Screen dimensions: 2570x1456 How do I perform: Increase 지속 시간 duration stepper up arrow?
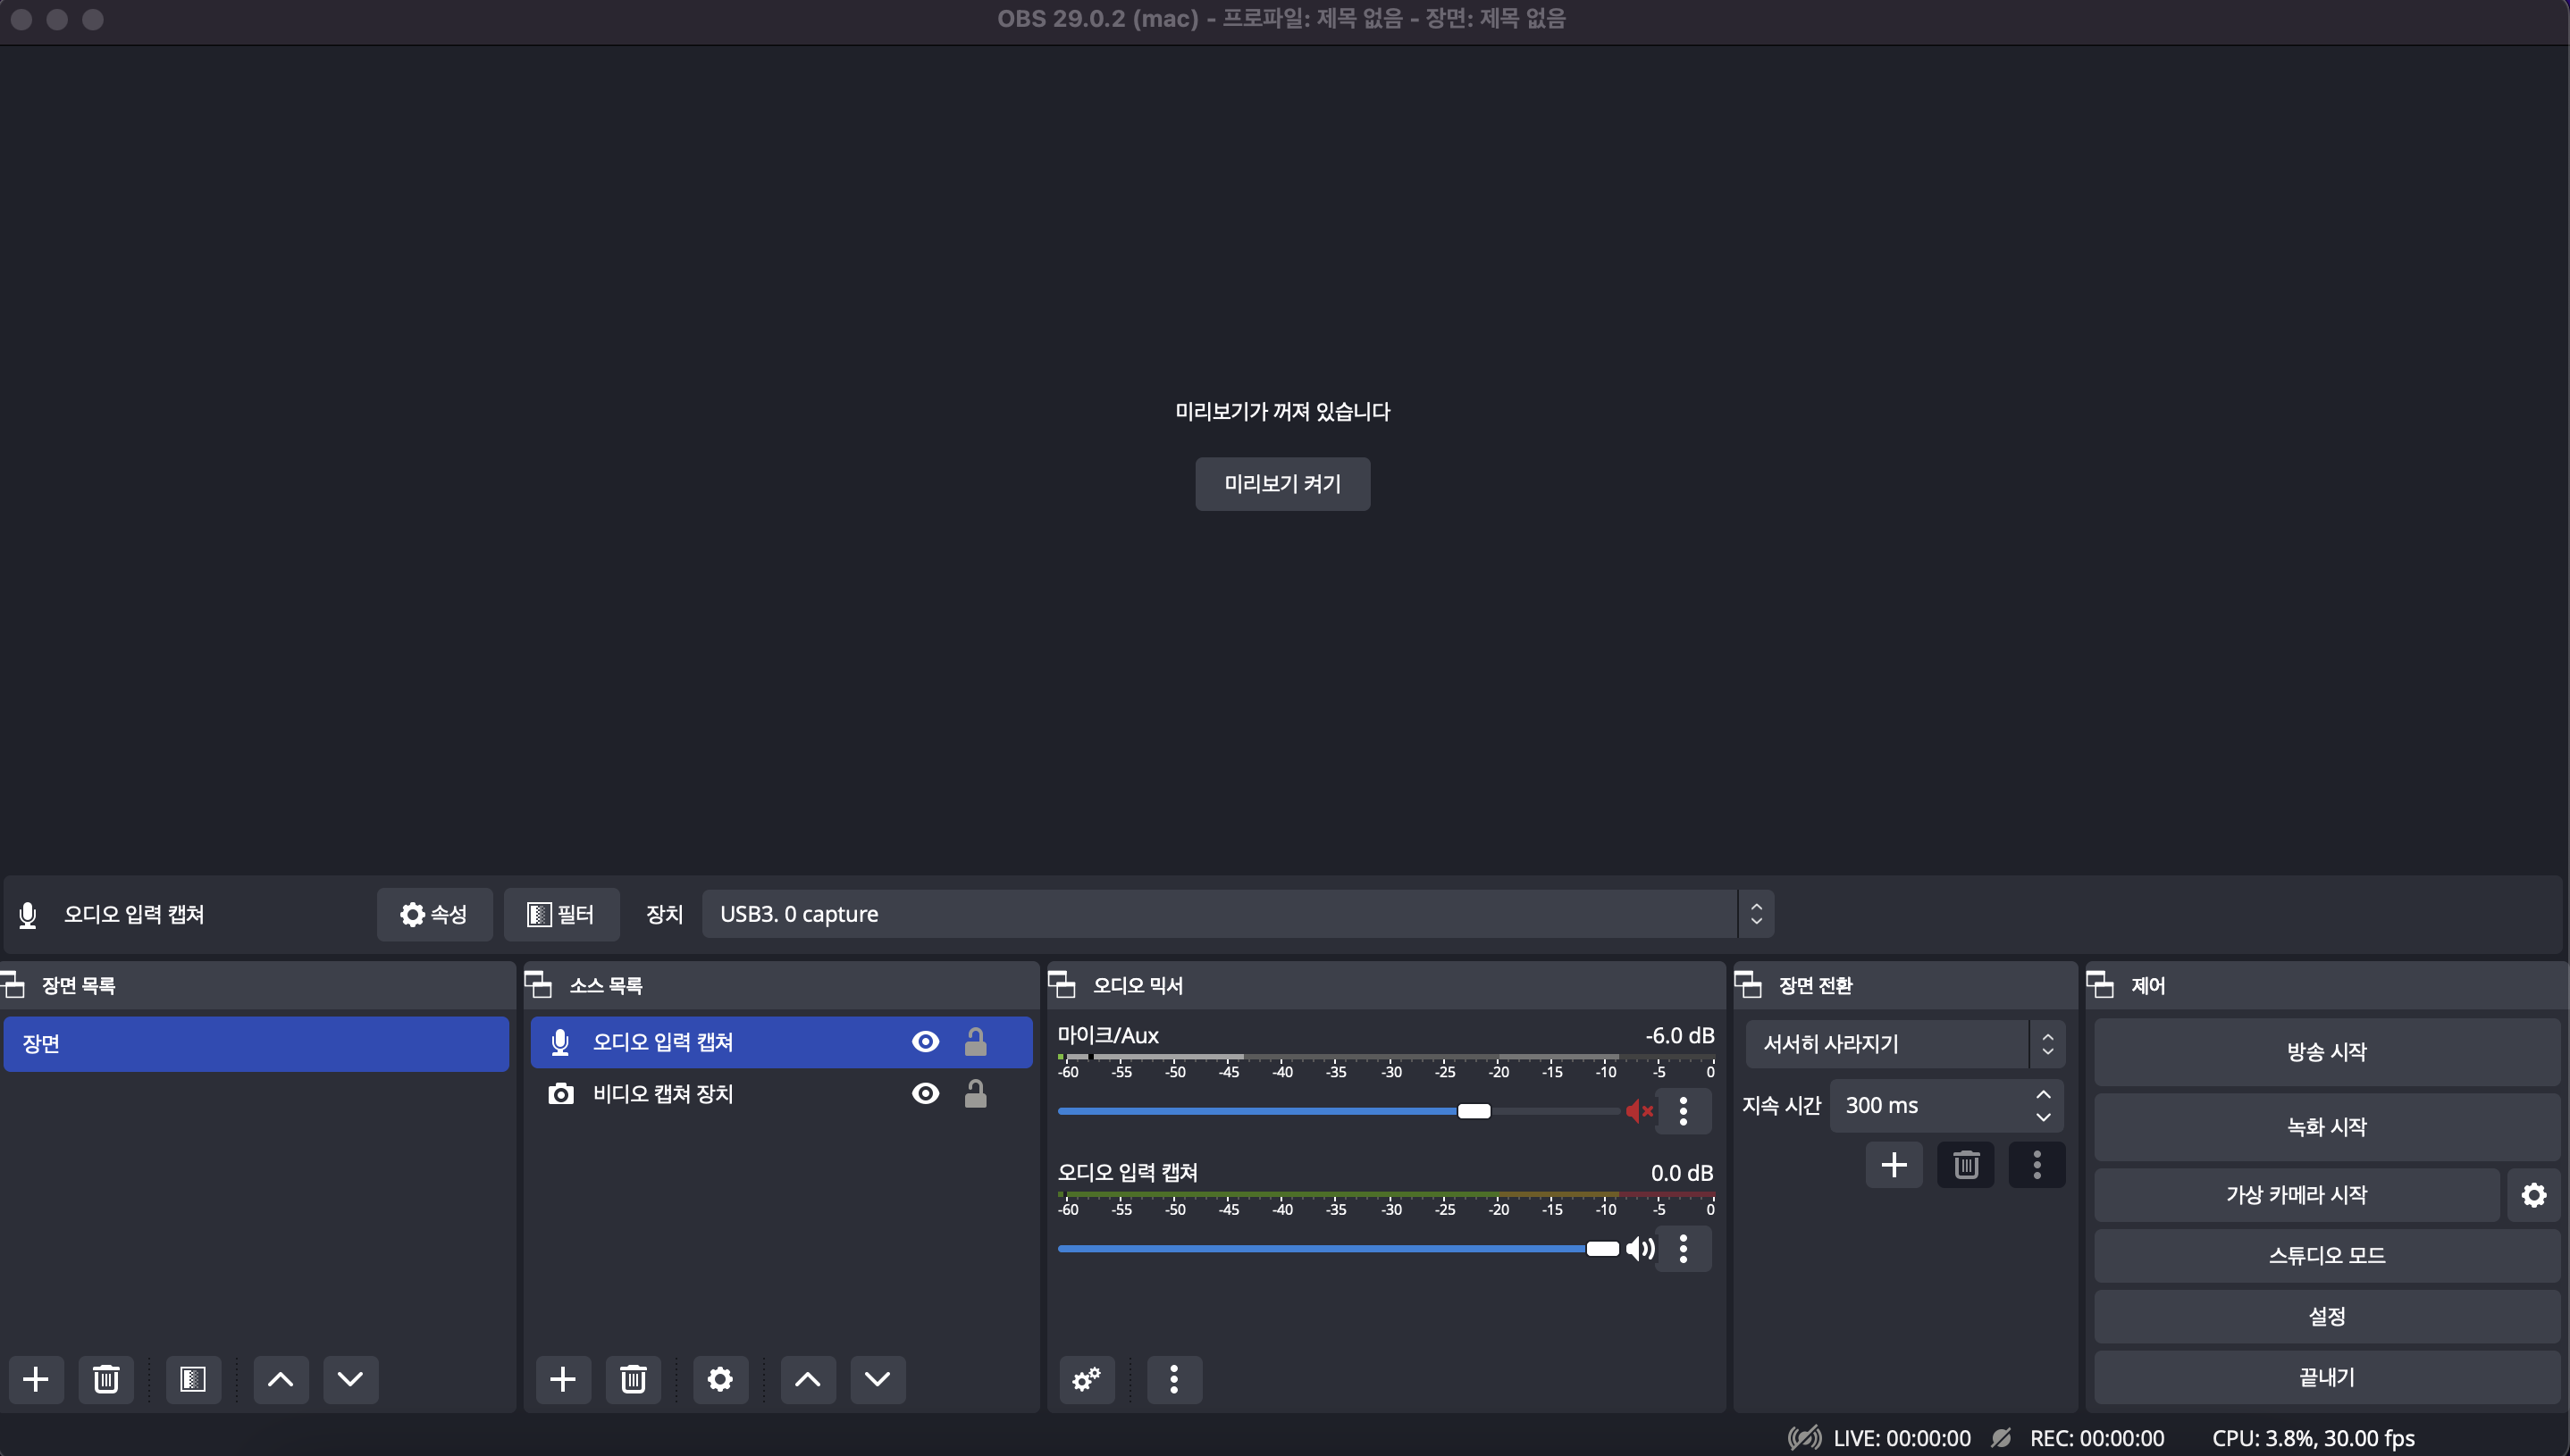[2043, 1095]
